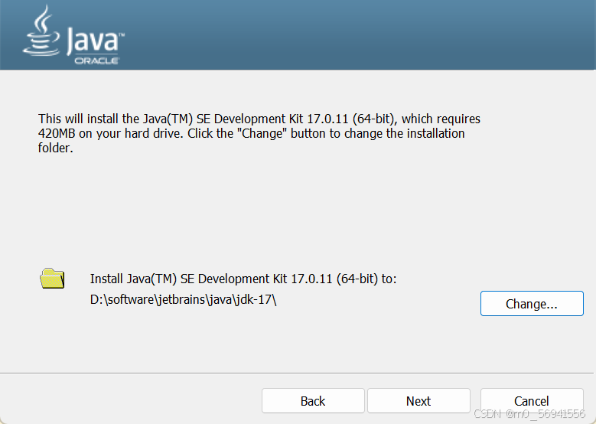Go back with the Back button
Screen dimensions: 596x424
click(x=313, y=401)
